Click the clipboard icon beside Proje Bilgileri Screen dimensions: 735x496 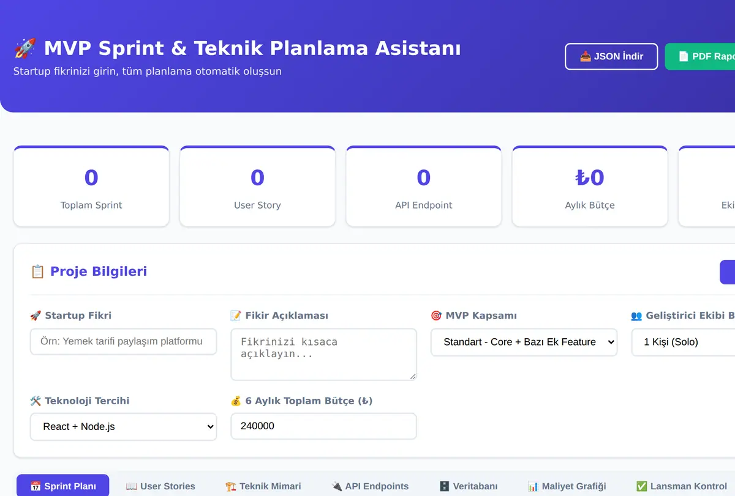[37, 272]
